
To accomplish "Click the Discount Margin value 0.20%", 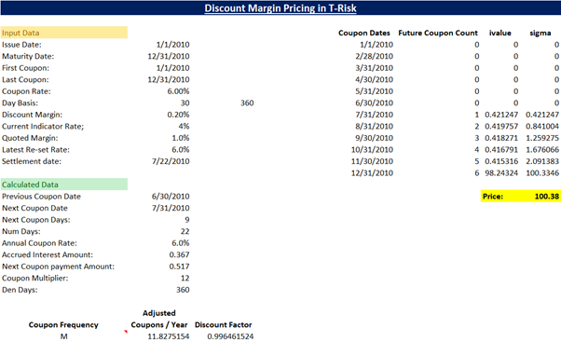I will 178,115.
